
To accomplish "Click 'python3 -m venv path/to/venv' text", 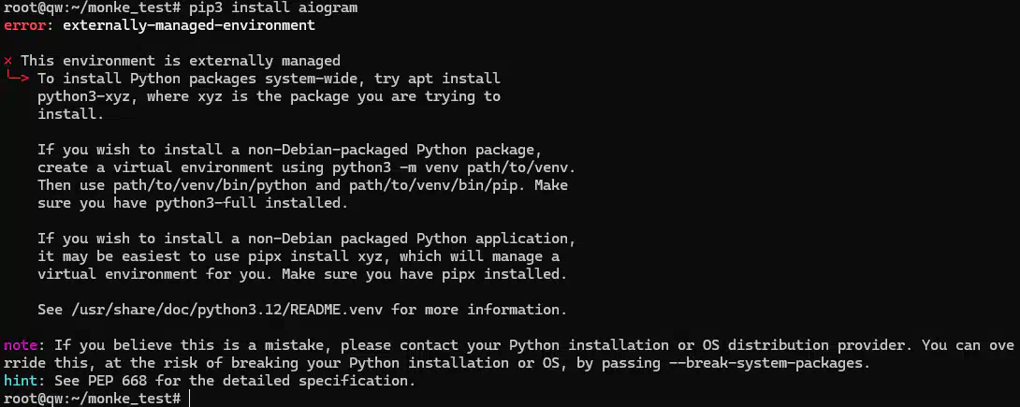I will [x=454, y=167].
